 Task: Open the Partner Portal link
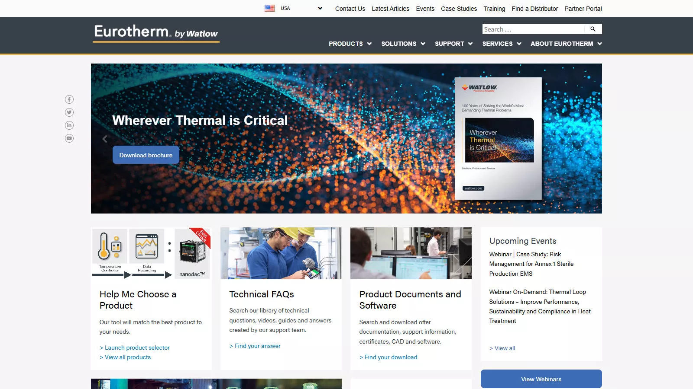click(583, 9)
